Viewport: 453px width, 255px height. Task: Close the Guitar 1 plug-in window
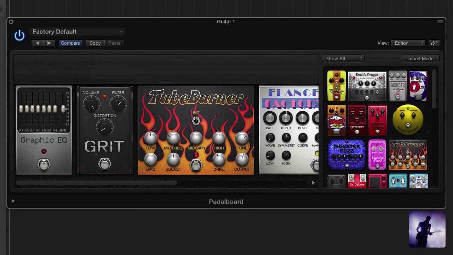coord(11,22)
